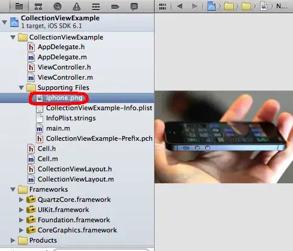Click image file icon in jump bar
293x251 pixels.
(x=264, y=7)
